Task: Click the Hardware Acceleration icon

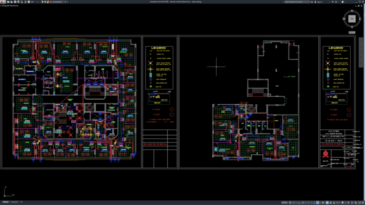Action: point(356,203)
